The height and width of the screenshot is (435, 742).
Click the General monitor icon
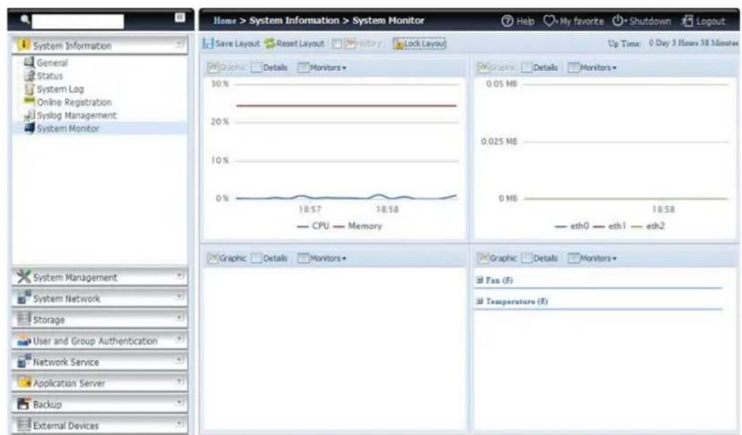30,62
